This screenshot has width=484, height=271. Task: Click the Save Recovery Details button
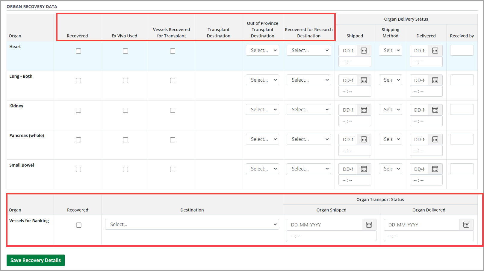coord(35,260)
